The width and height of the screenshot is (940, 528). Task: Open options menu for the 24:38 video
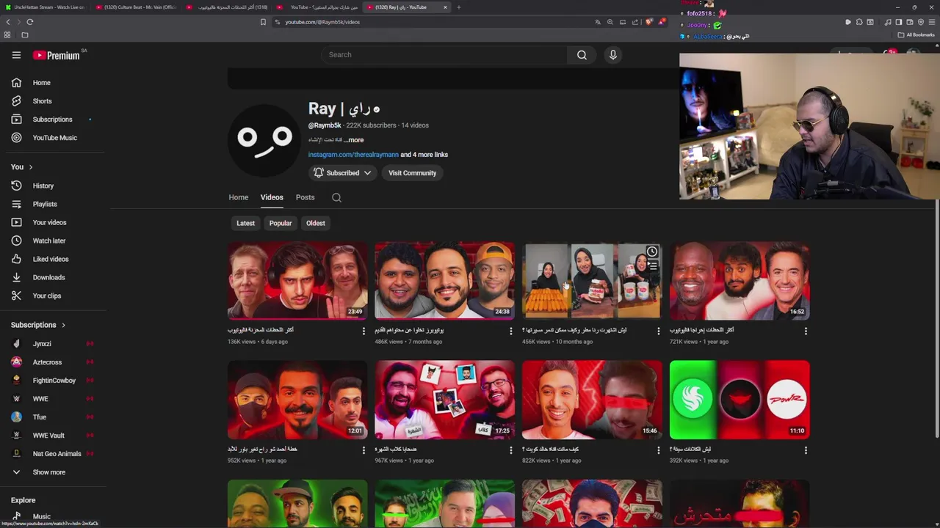click(511, 331)
